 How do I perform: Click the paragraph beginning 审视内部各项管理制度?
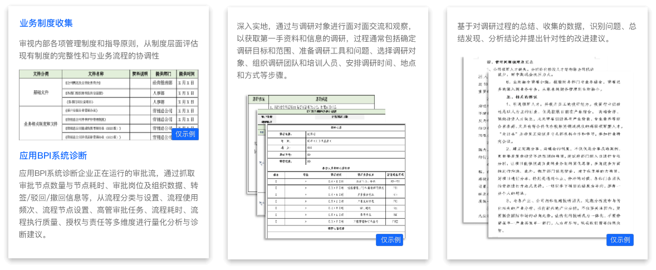(x=109, y=50)
